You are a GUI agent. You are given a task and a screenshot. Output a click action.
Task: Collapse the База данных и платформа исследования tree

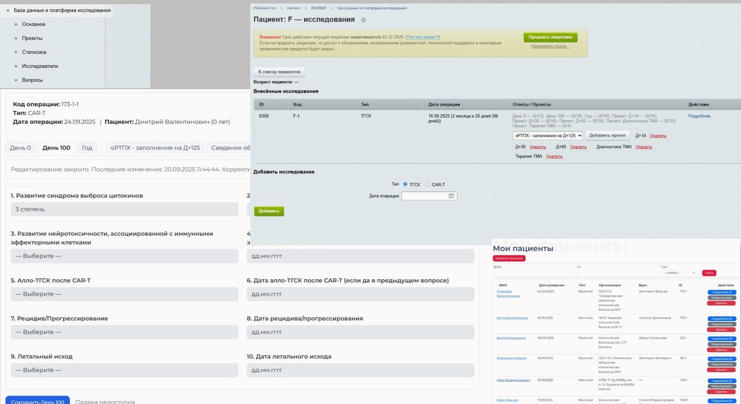(8, 11)
